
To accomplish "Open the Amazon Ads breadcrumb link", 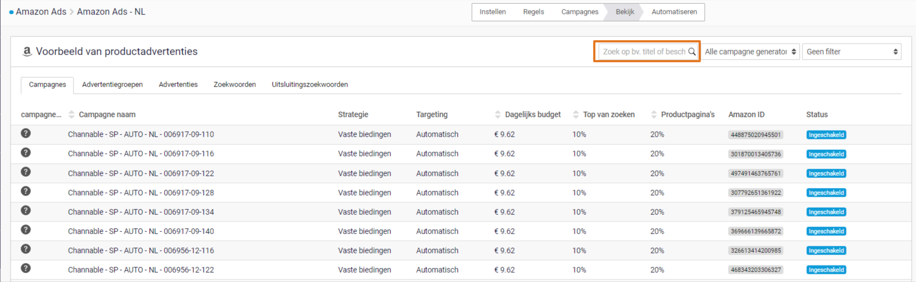I will pos(41,12).
